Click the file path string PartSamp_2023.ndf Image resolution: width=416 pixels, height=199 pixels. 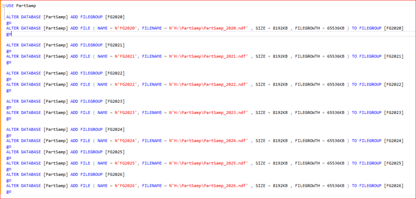(x=208, y=112)
